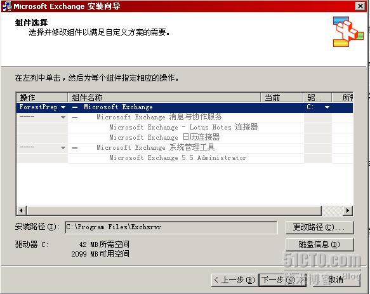Collapse the 消息与协作服务 component node
370x294 pixels.
(75, 117)
